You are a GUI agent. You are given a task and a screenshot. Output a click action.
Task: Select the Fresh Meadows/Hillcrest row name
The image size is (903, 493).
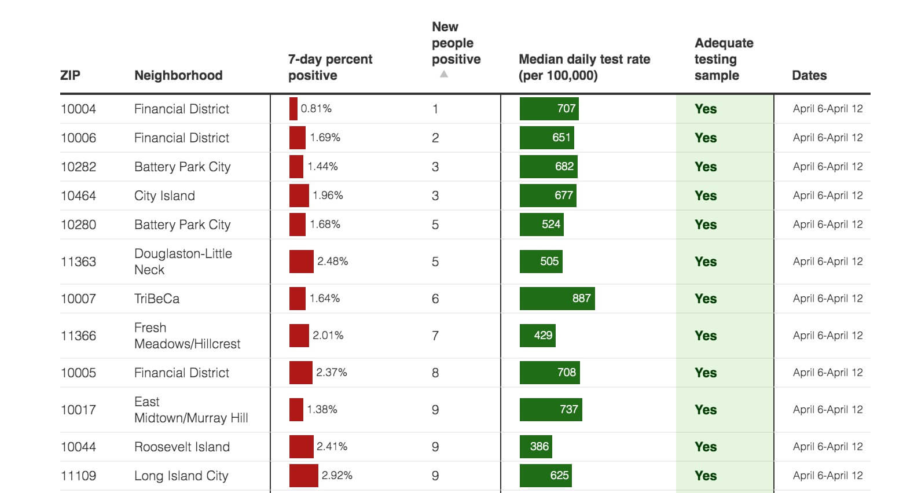coord(187,336)
